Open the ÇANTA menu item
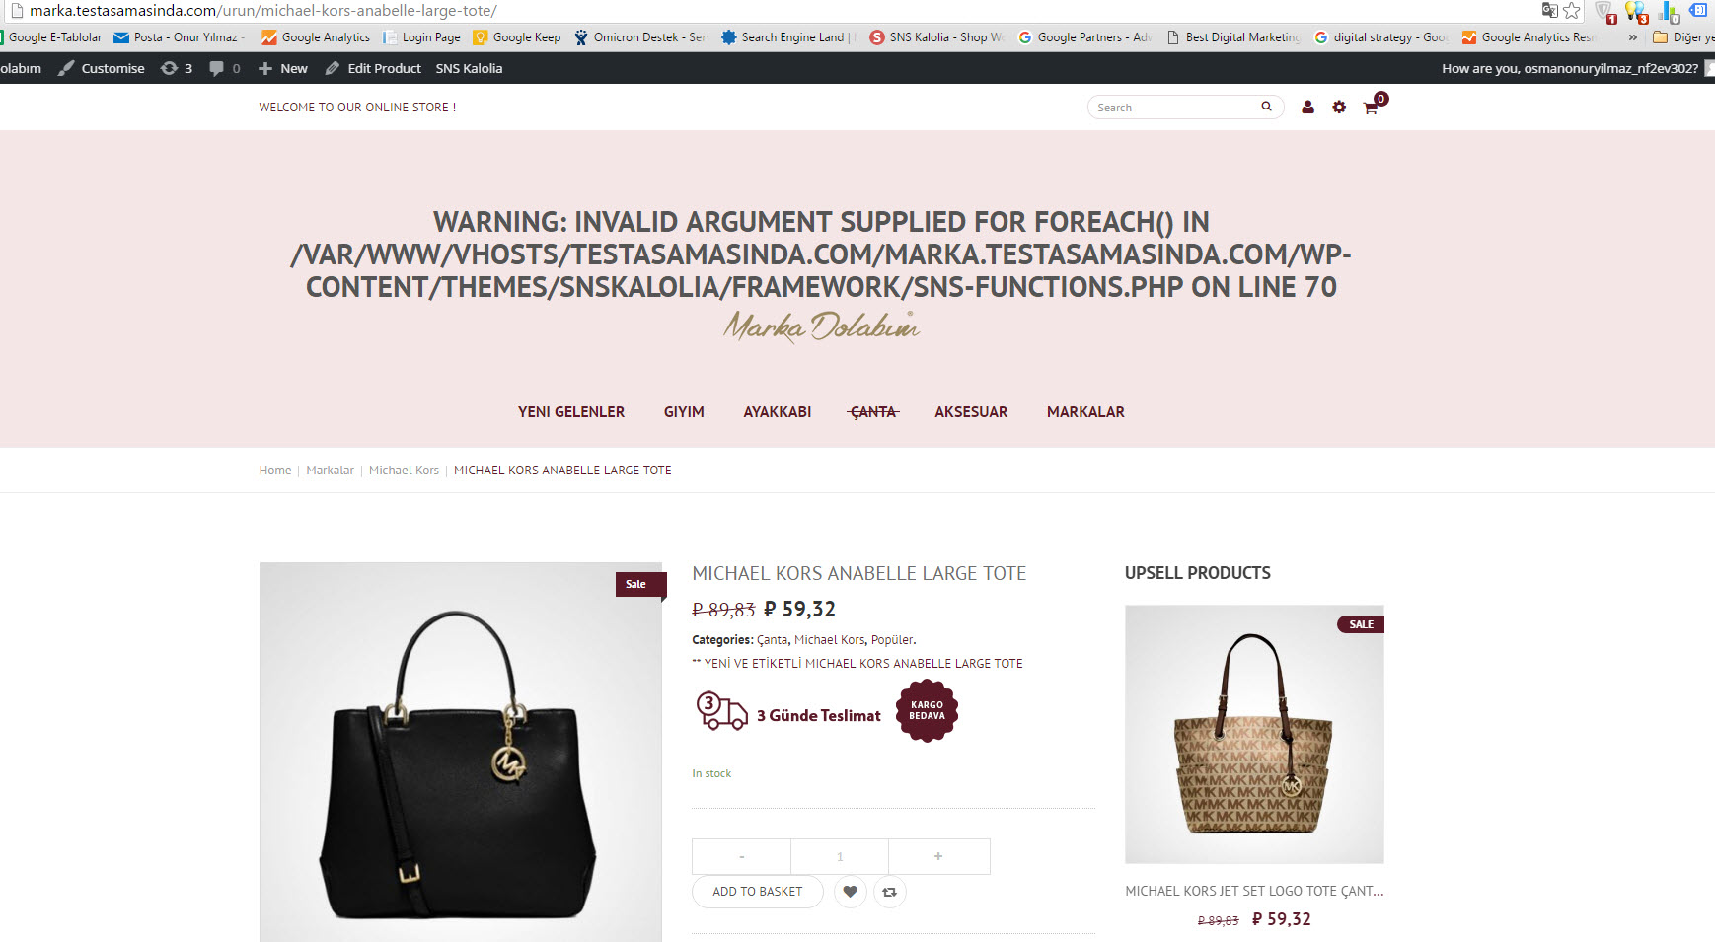1715x942 pixels. [x=873, y=412]
